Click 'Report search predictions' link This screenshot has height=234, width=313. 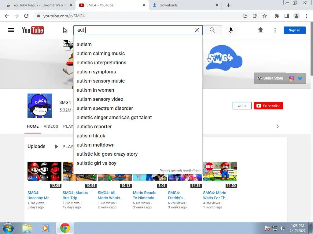tap(180, 171)
